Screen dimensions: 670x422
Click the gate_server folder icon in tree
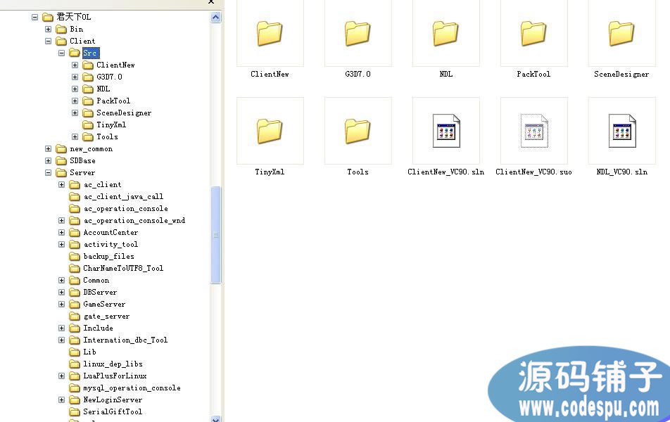click(75, 316)
